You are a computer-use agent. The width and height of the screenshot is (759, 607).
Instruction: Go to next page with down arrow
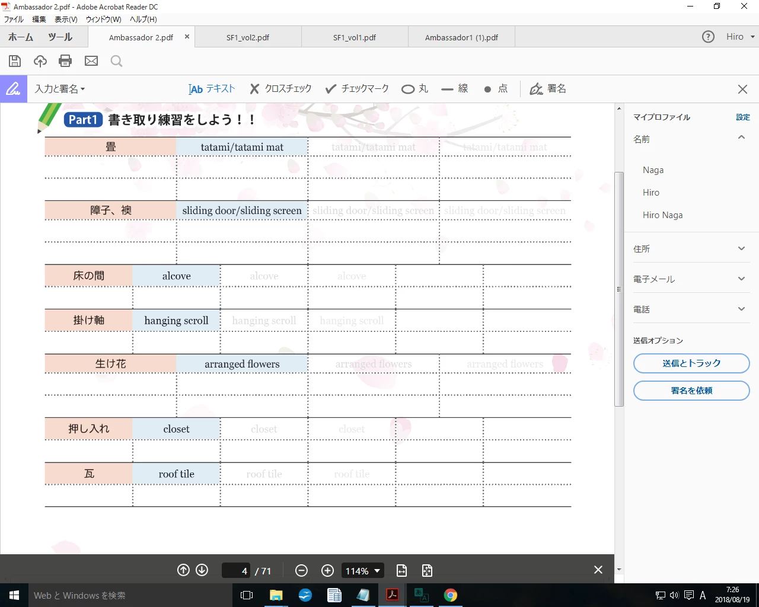coord(202,570)
